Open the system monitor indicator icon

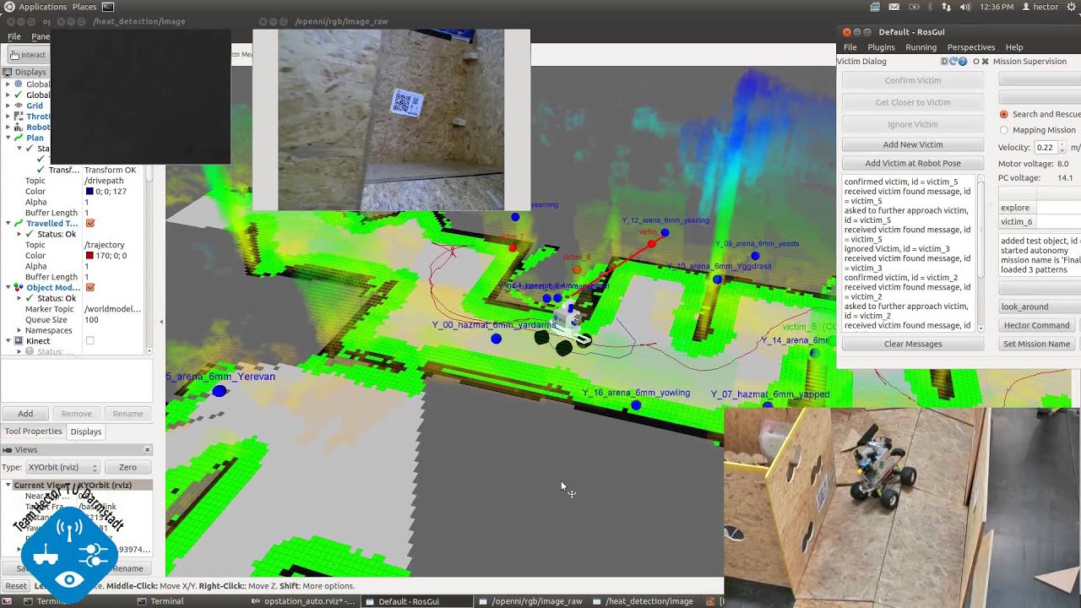click(x=876, y=7)
